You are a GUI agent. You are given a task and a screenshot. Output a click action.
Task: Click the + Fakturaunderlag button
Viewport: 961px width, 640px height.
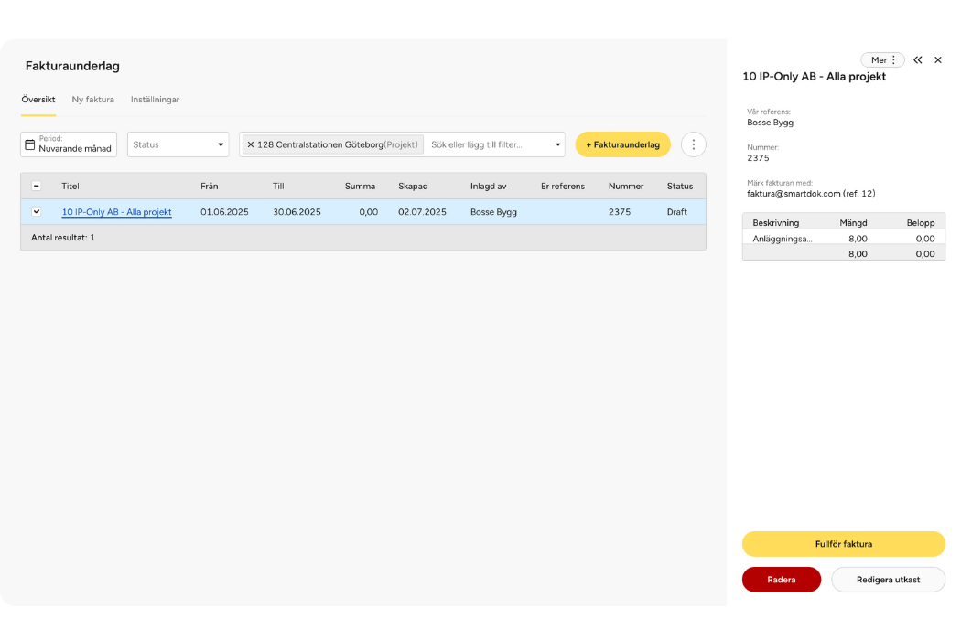click(622, 144)
